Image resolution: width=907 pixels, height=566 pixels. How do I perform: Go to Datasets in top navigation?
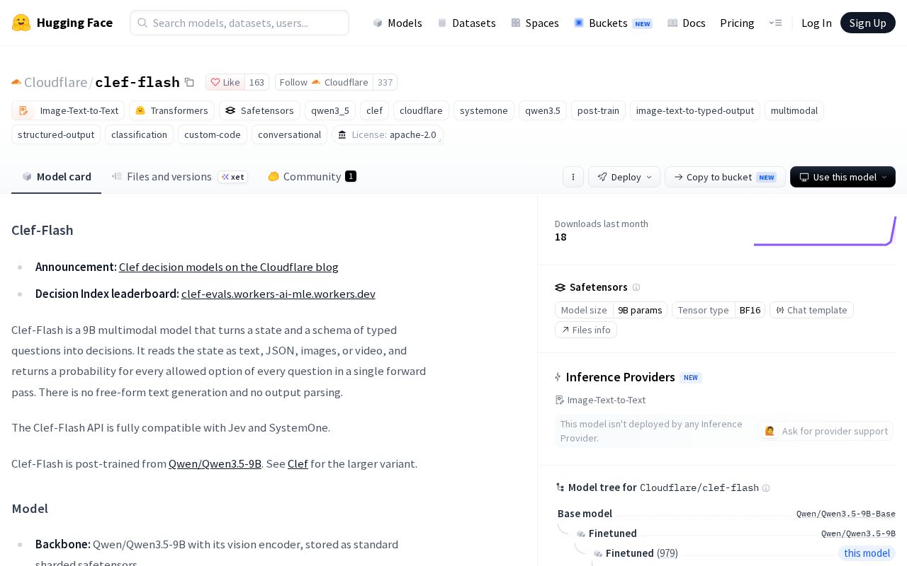click(x=467, y=23)
